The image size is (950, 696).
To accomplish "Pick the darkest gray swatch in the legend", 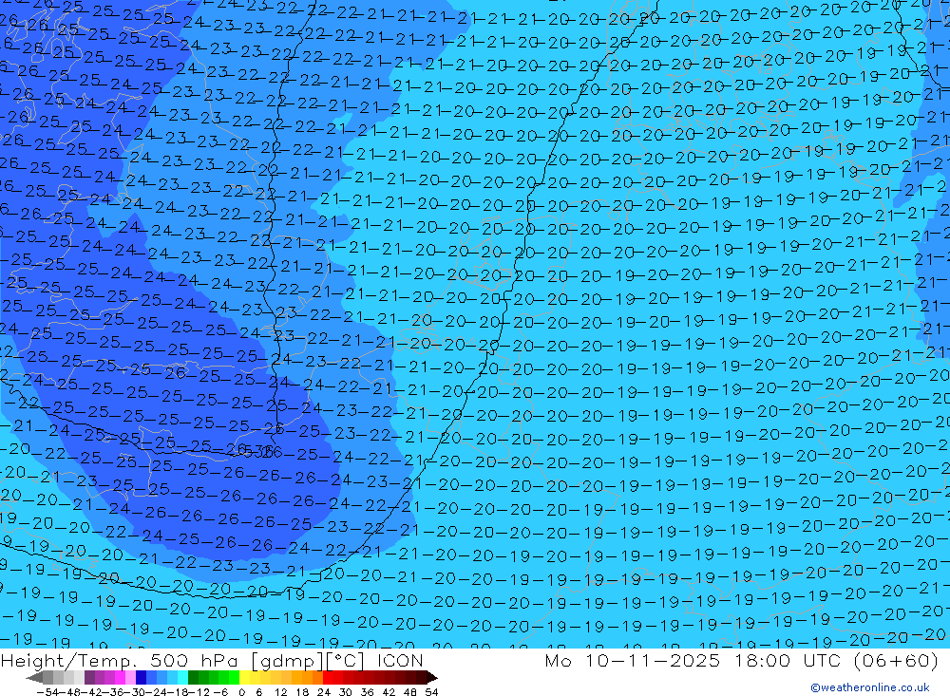I will click(47, 677).
